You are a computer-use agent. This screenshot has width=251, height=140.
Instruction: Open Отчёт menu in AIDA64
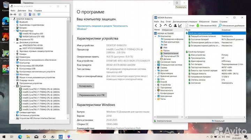168,21
